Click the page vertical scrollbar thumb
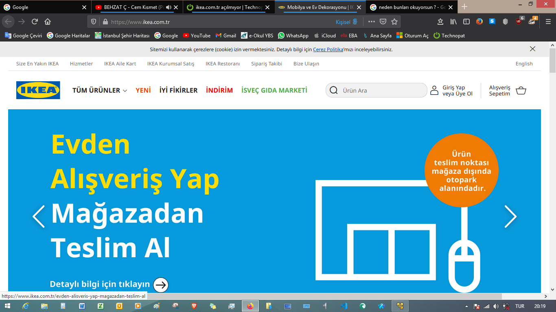 tap(552, 60)
